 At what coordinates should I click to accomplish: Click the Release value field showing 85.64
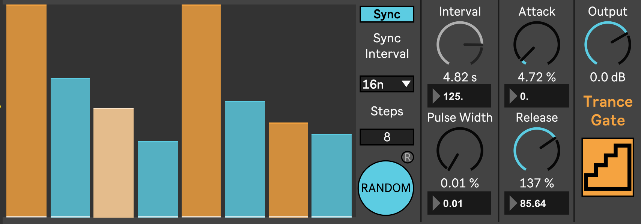[537, 203]
